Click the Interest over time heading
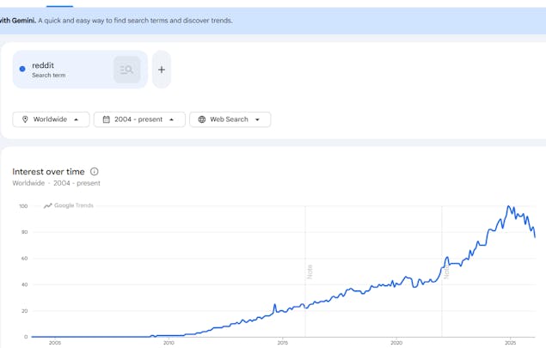546x348 pixels. (48, 172)
